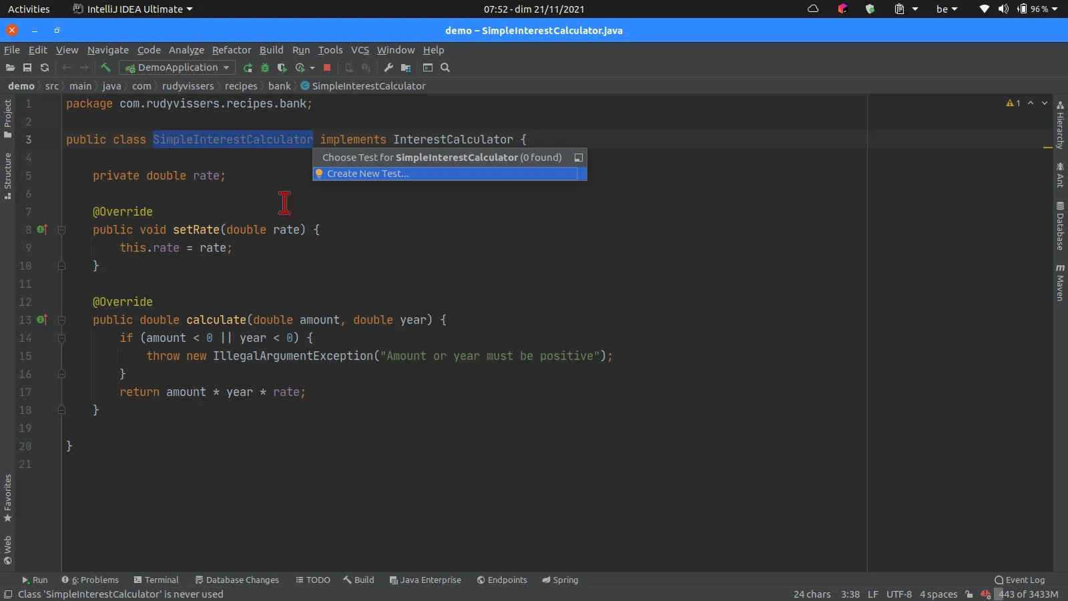Open Search Everywhere magnifier icon
The image size is (1068, 601).
(x=445, y=67)
